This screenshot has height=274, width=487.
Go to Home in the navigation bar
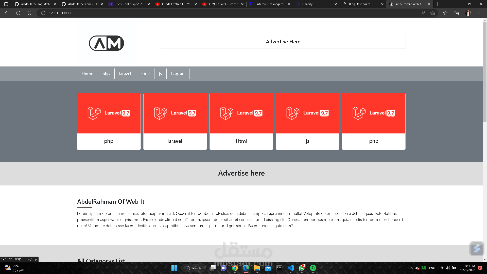coord(87,74)
